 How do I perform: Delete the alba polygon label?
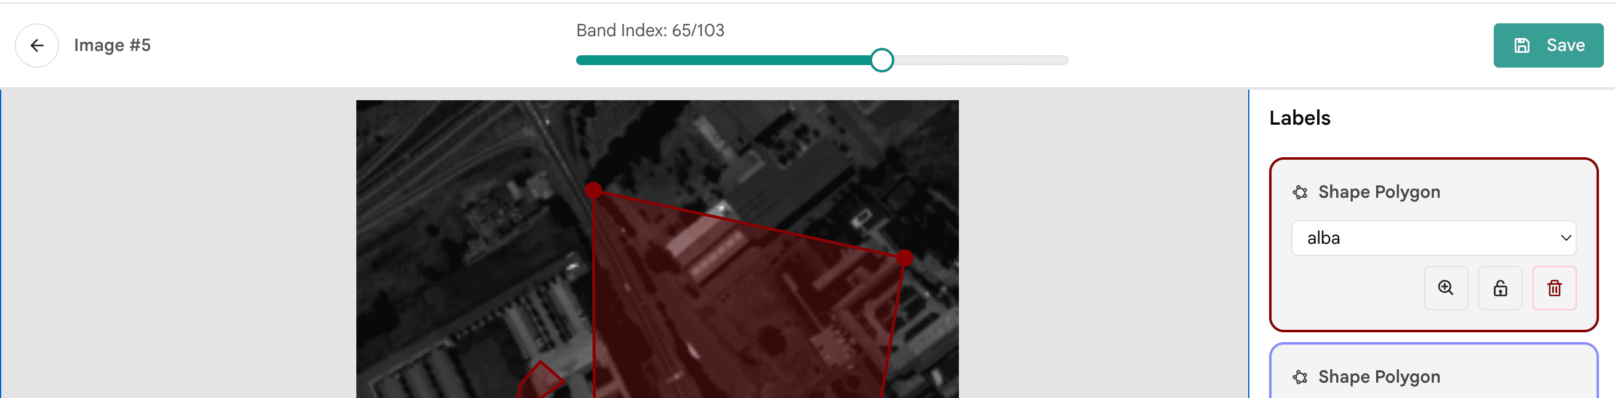pos(1554,288)
